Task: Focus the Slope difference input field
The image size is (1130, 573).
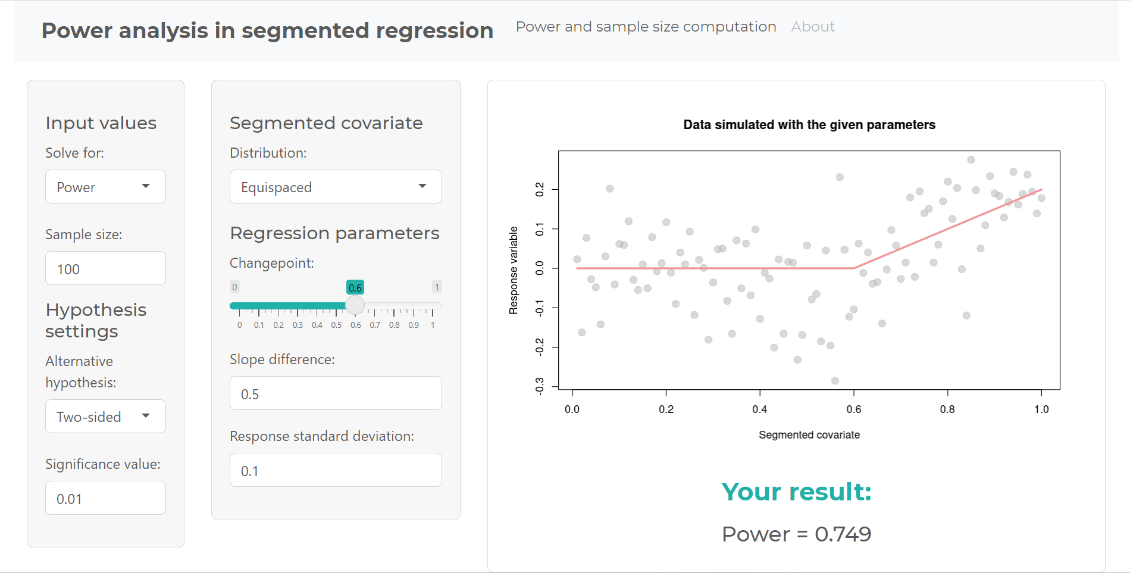Action: point(336,393)
